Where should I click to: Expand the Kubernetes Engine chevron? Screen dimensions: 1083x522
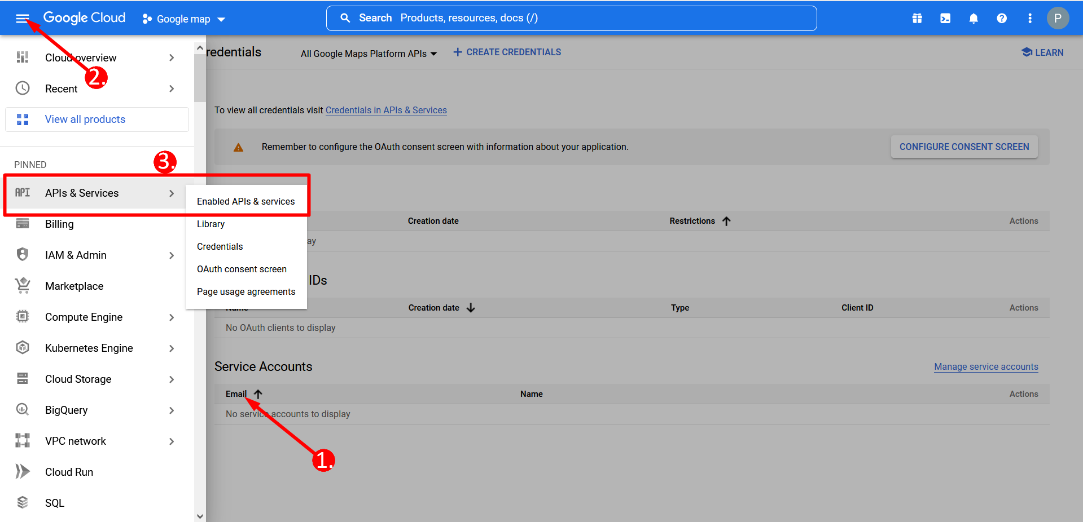point(172,348)
